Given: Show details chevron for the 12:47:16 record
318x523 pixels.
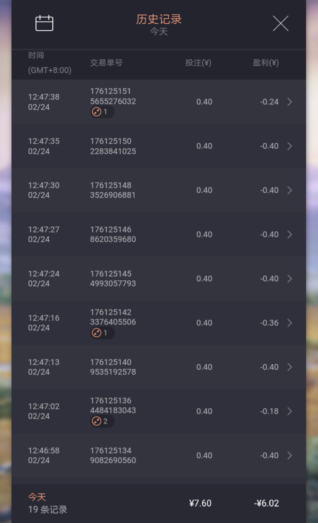Looking at the screenshot, I should 290,323.
